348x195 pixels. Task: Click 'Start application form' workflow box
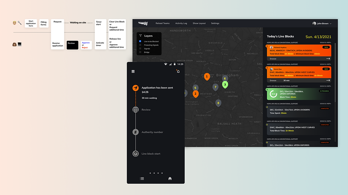(x=31, y=23)
